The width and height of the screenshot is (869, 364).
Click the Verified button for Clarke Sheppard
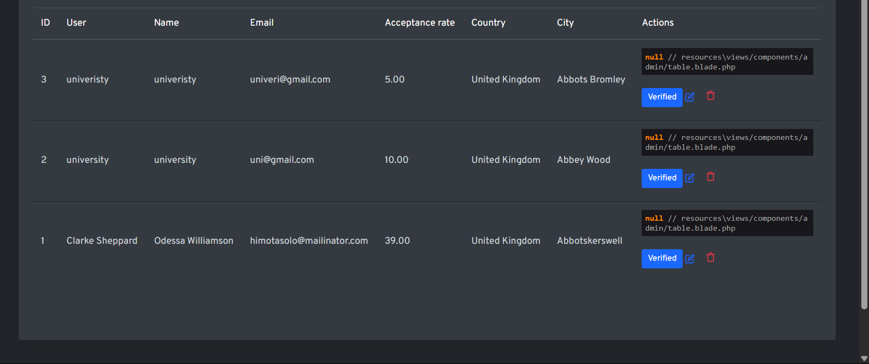click(x=662, y=259)
